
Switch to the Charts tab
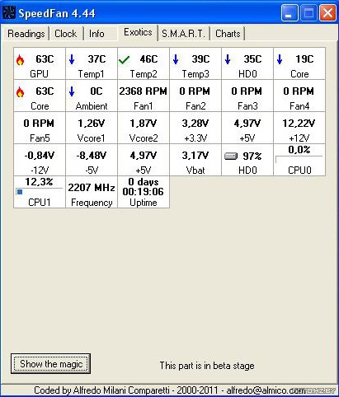pyautogui.click(x=228, y=34)
